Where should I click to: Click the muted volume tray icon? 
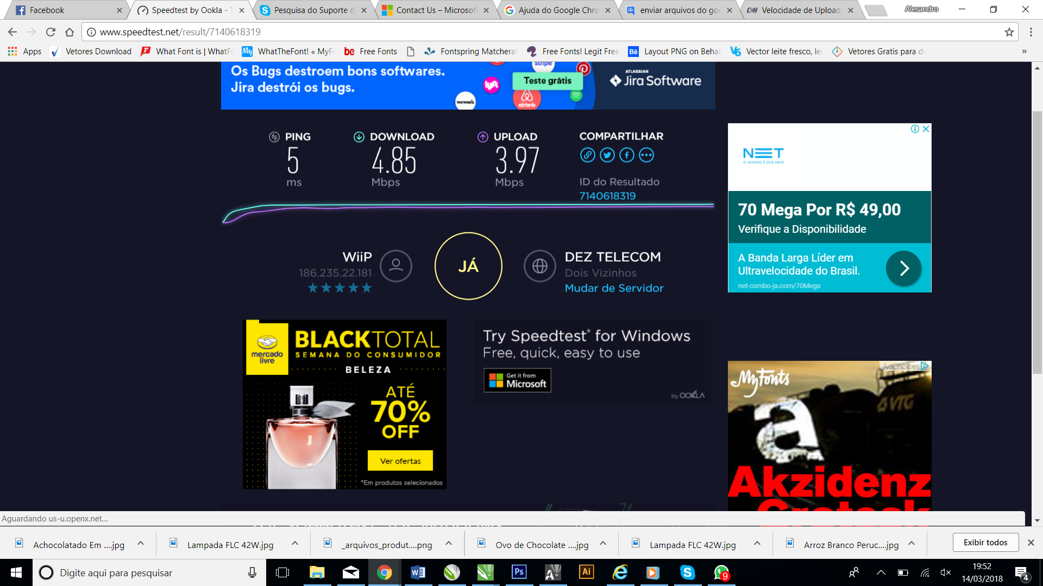click(x=946, y=572)
